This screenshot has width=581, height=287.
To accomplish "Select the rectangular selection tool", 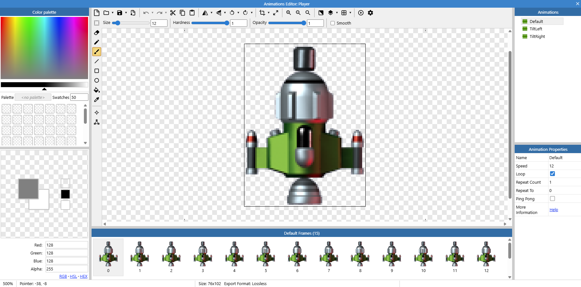I will pos(97,23).
